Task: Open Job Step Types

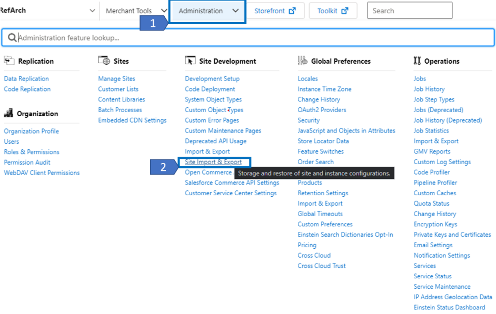Action: pos(434,99)
